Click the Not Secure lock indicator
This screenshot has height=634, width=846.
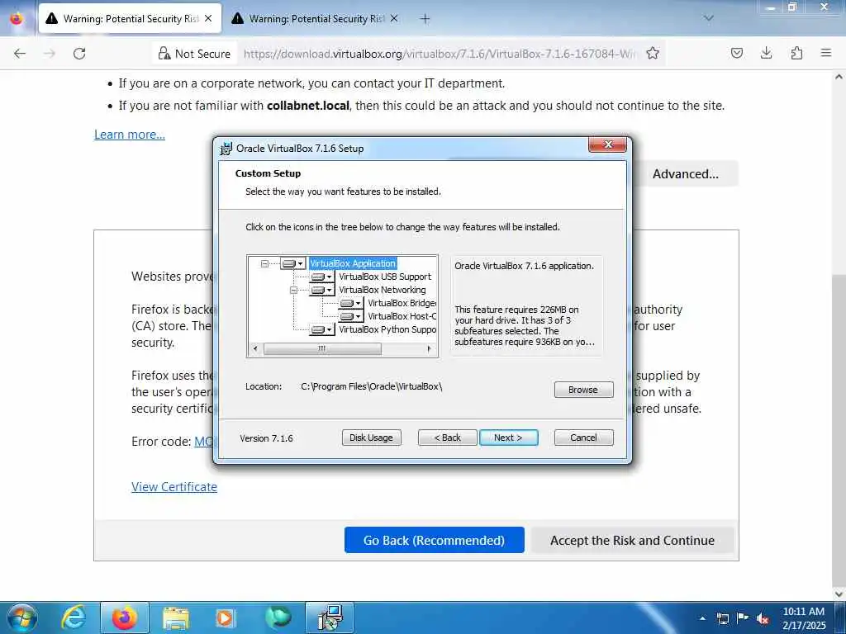194,54
